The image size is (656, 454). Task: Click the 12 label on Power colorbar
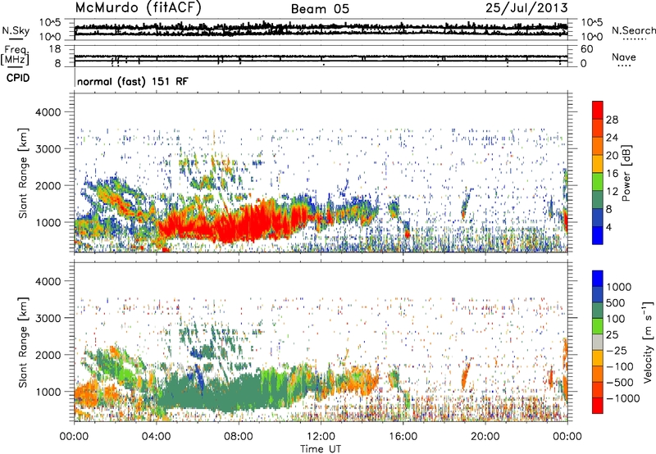pyautogui.click(x=612, y=192)
